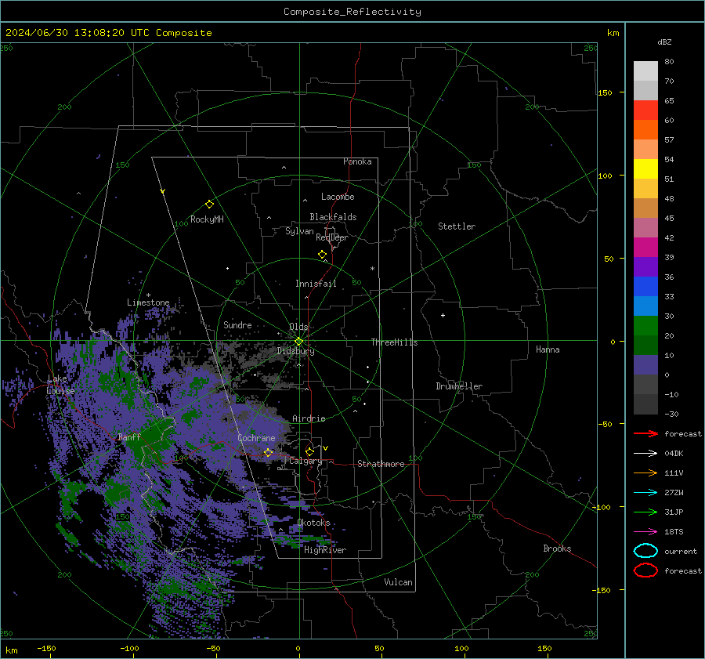This screenshot has height=659, width=705.
Task: Click the Okotoks city label
Action: click(314, 523)
